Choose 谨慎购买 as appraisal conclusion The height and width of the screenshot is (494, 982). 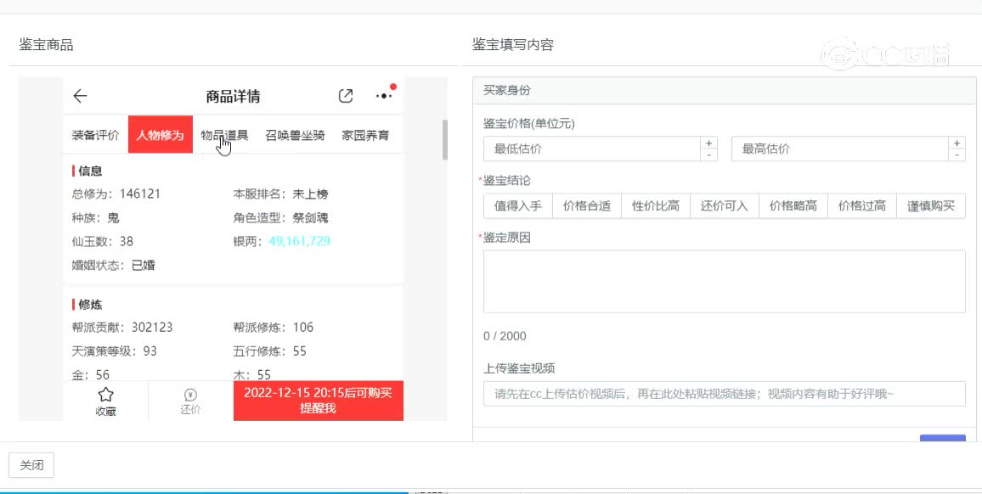click(x=931, y=206)
